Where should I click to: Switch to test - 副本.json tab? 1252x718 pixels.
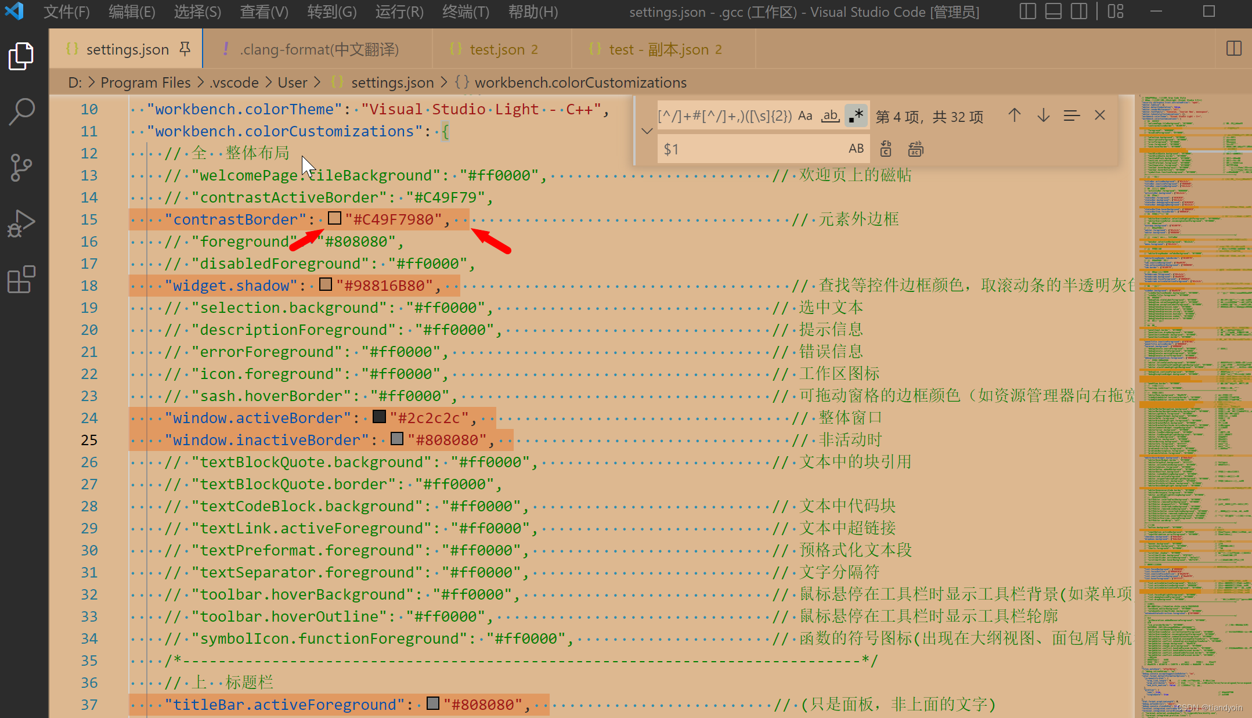tap(664, 49)
